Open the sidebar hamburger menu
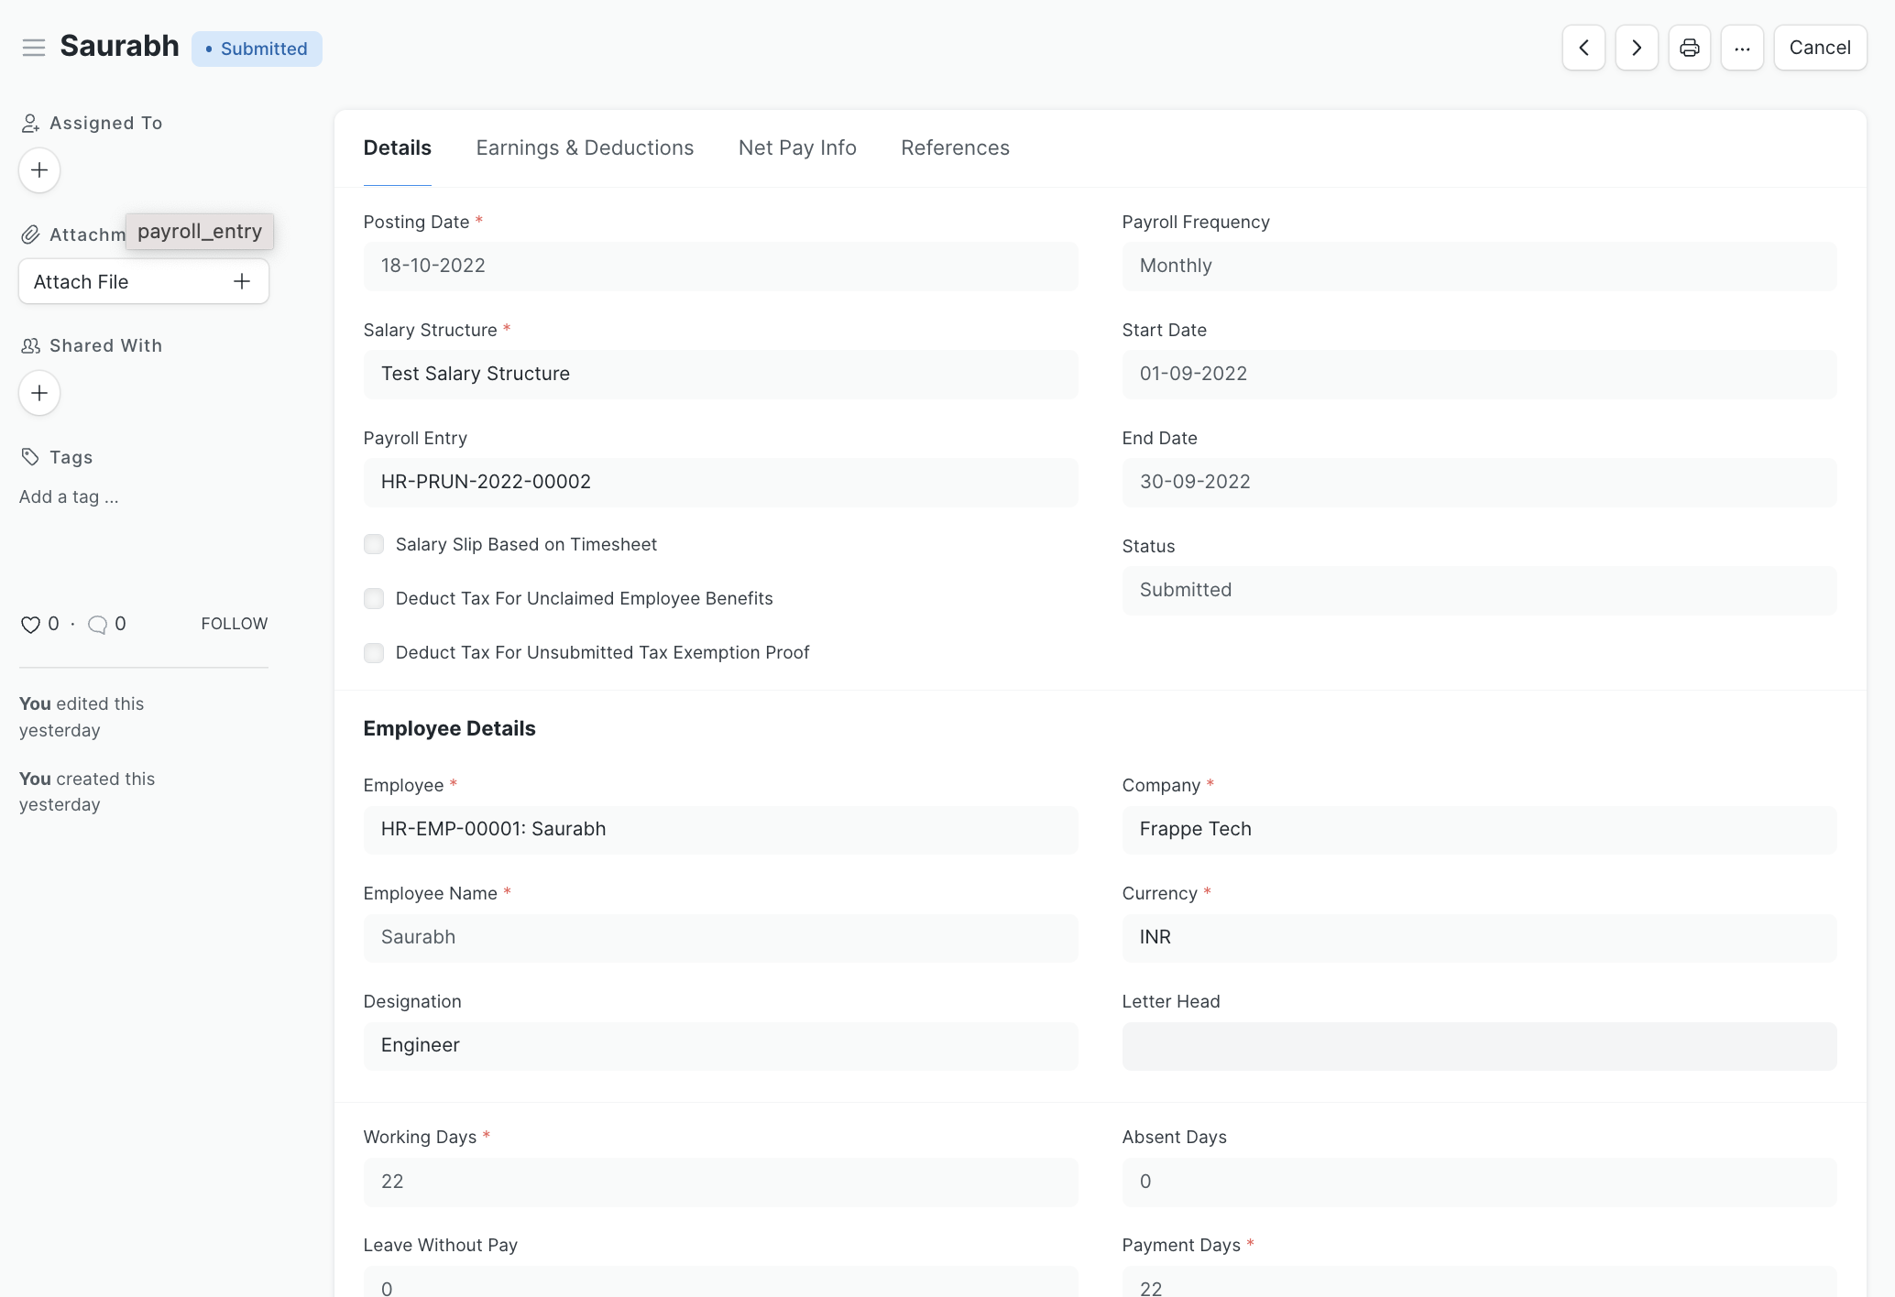Image resolution: width=1895 pixels, height=1297 pixels. [x=34, y=47]
